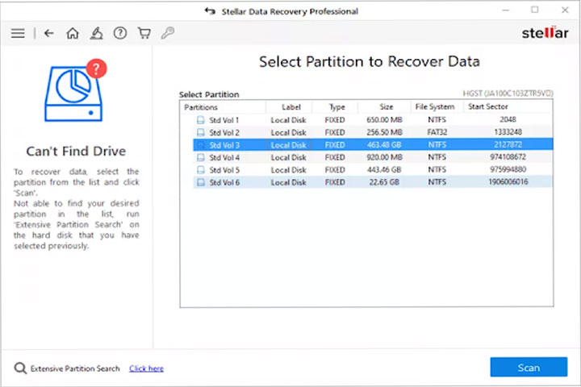Click the 463.48 GB size cell

384,145
